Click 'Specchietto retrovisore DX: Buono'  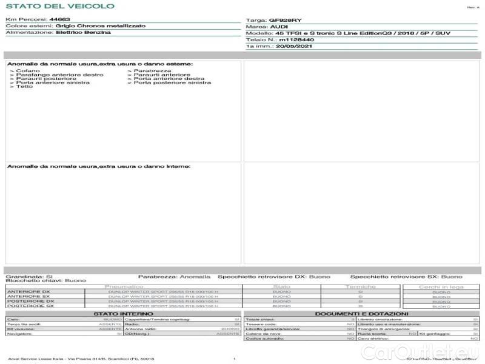tap(274, 277)
